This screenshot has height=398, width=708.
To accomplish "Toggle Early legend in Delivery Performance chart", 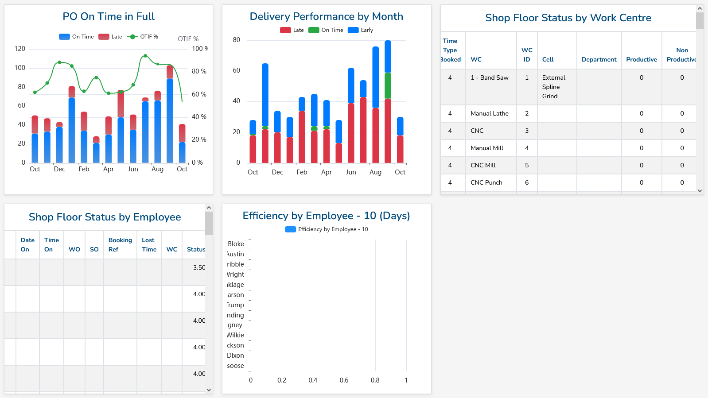I will (360, 30).
